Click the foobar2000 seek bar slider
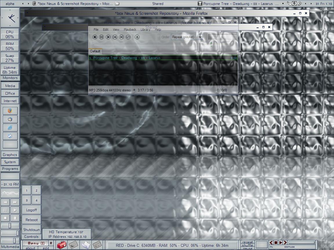The height and width of the screenshot is (250, 334). [211, 44]
